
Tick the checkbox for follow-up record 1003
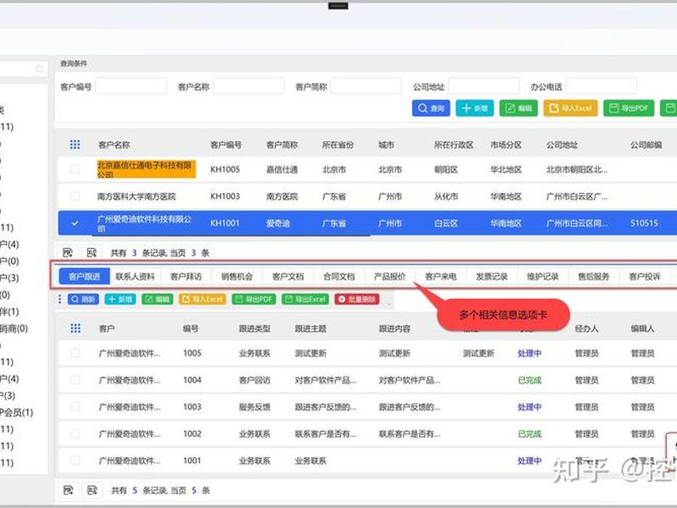click(75, 406)
